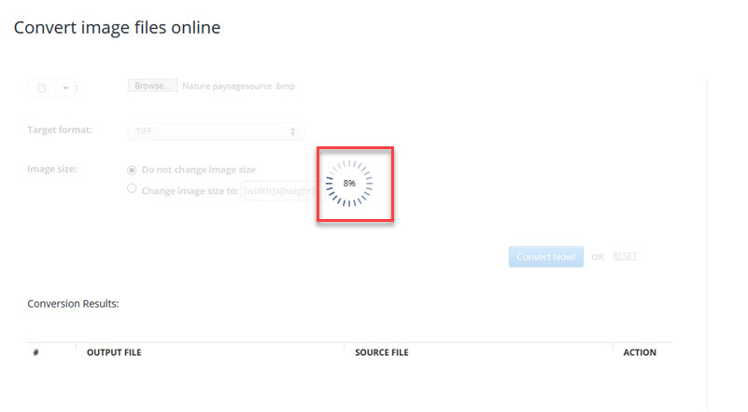Screen dimensions: 748x412
Task: Click the 'OR' text beside Convert Now
Action: pyautogui.click(x=598, y=257)
